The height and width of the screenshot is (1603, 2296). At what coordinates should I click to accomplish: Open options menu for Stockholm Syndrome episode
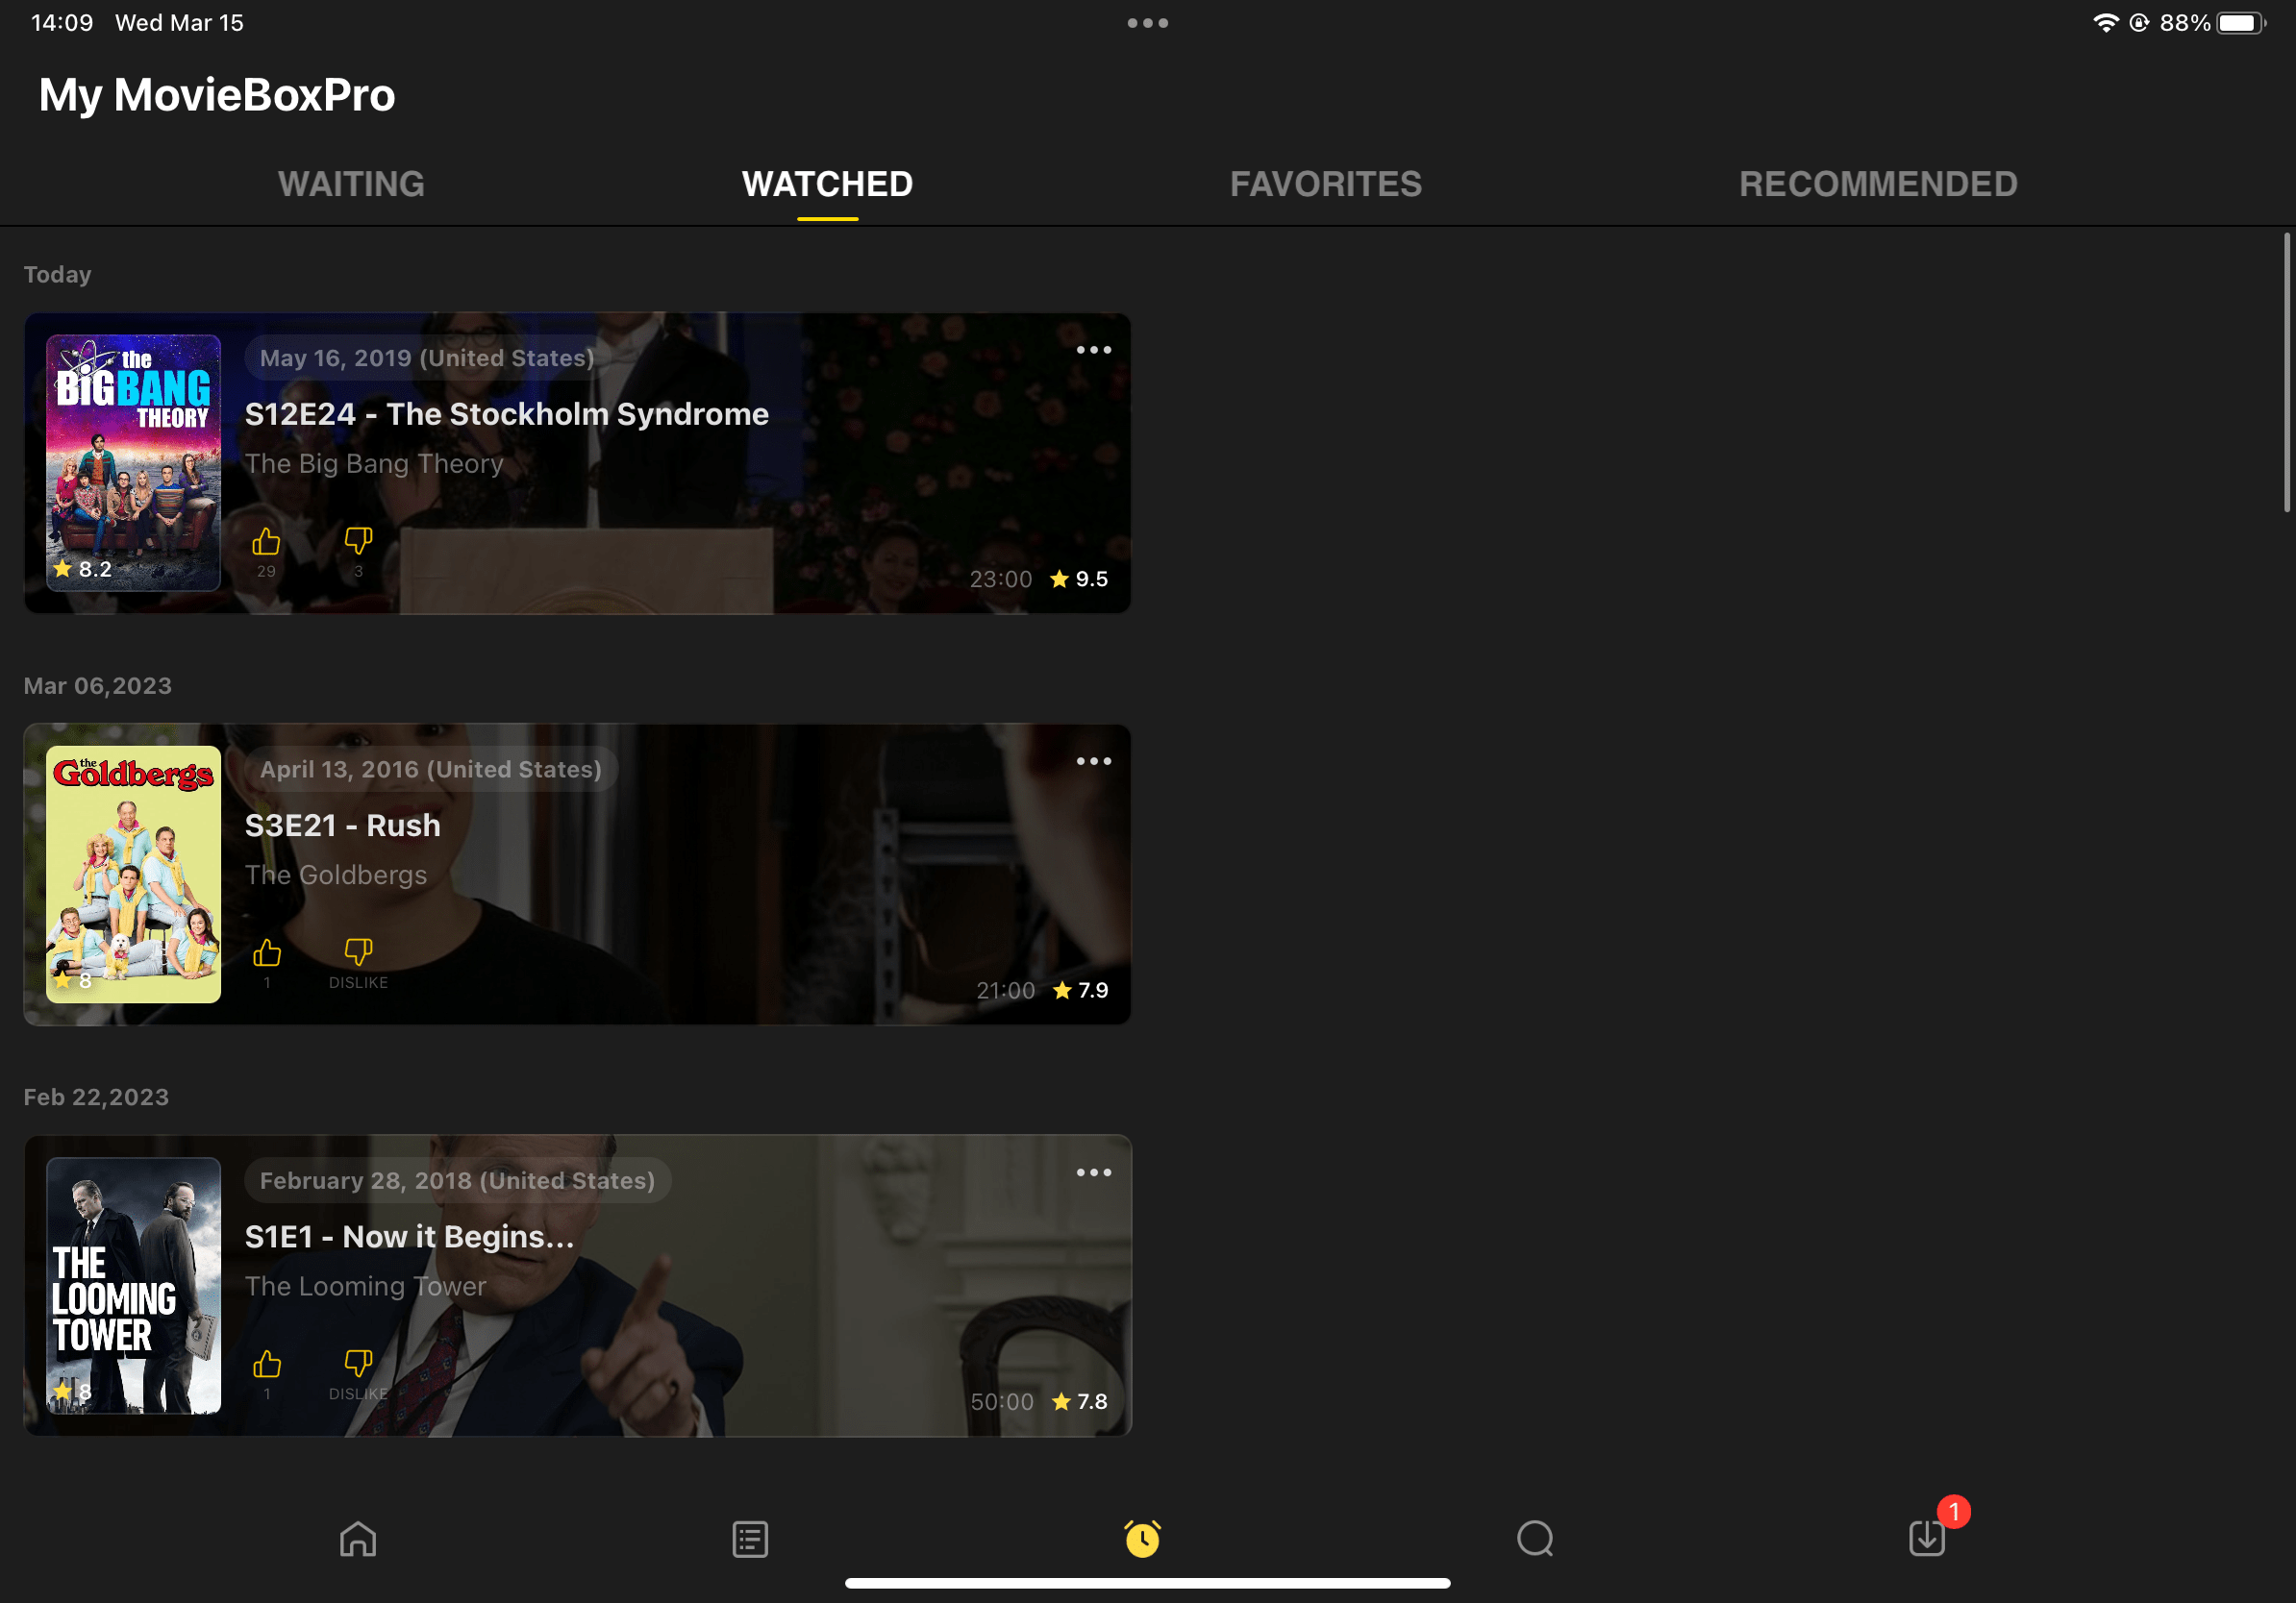[x=1093, y=349]
